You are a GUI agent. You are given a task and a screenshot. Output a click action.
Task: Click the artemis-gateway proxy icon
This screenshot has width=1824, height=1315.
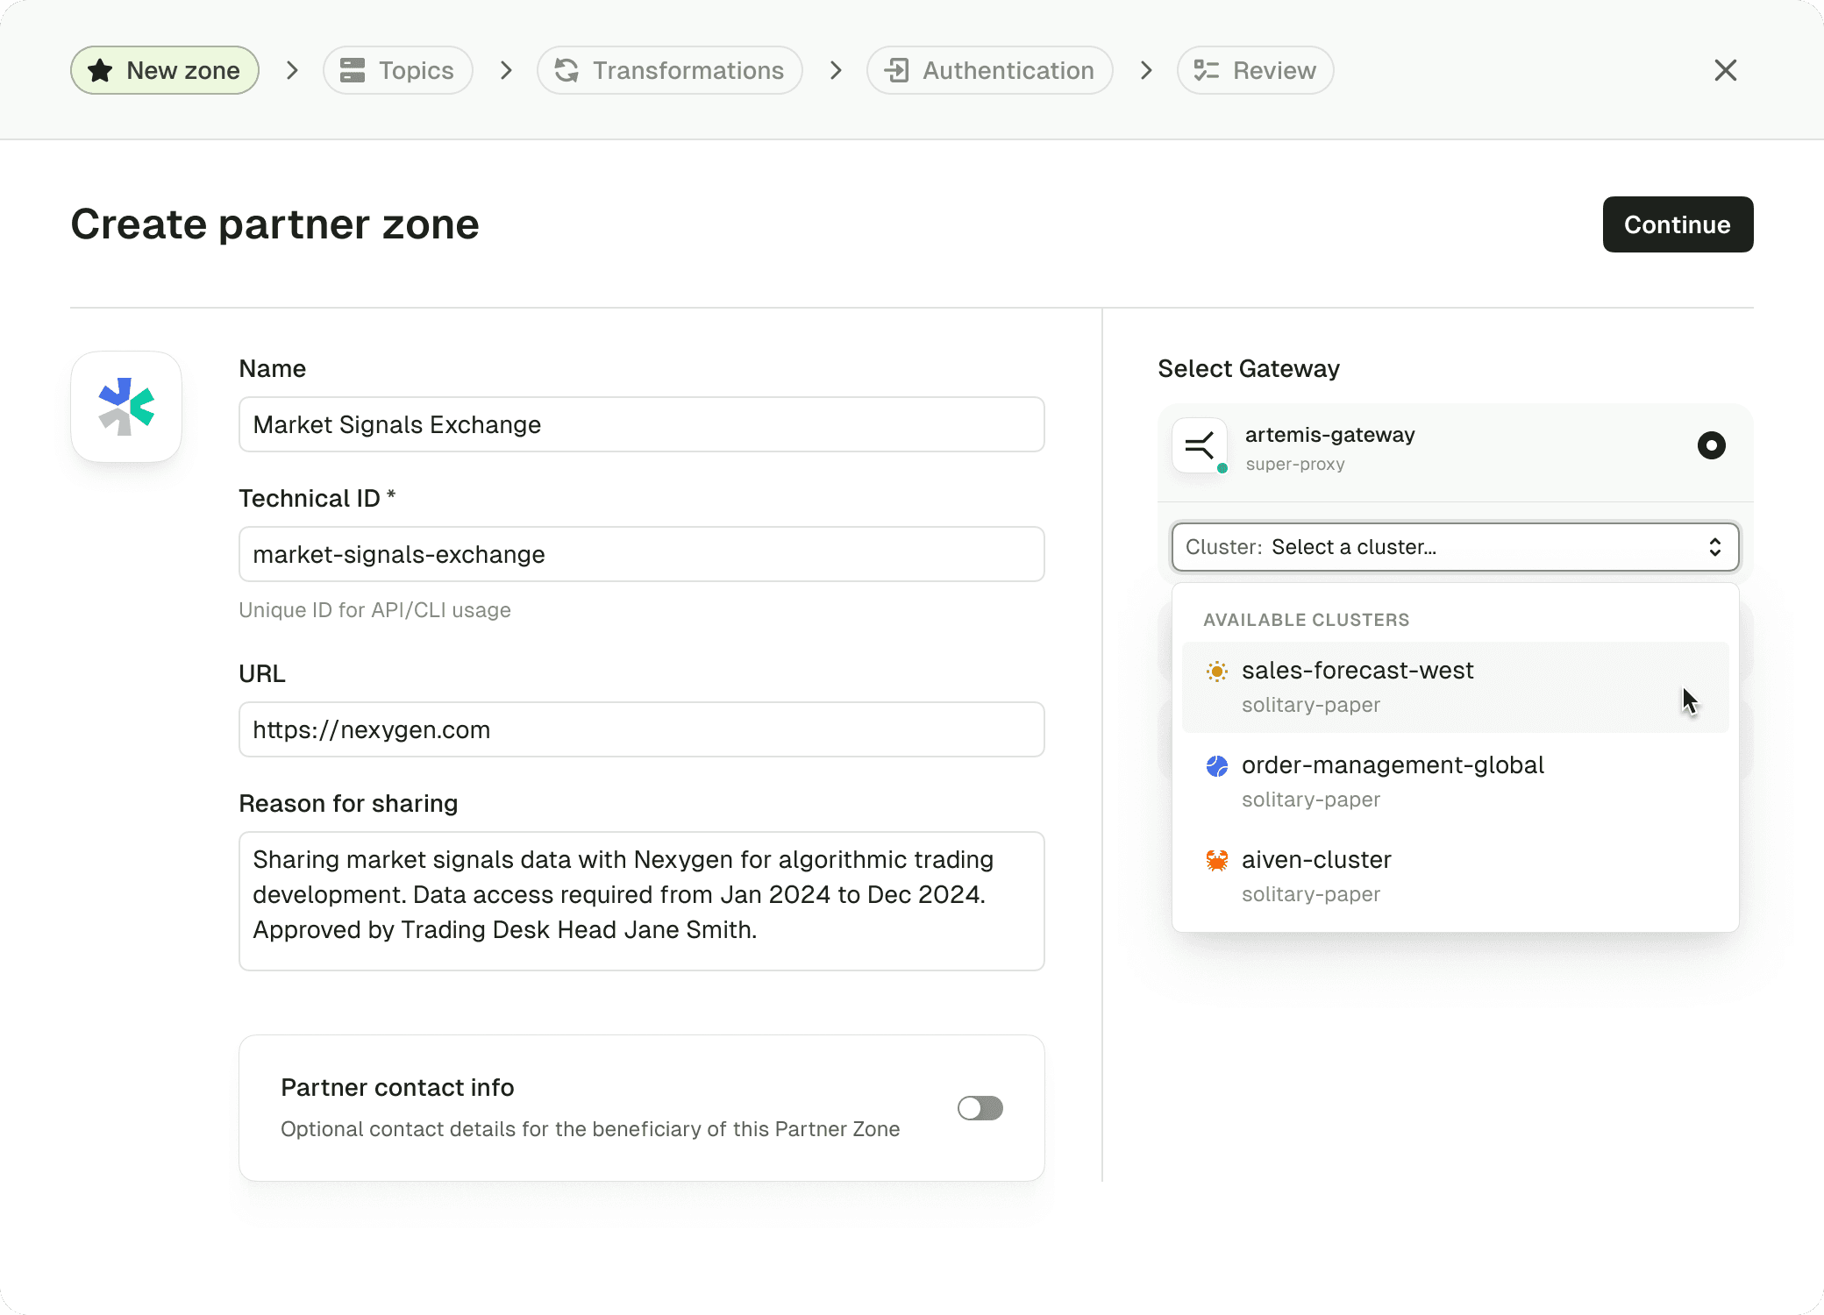1200,446
